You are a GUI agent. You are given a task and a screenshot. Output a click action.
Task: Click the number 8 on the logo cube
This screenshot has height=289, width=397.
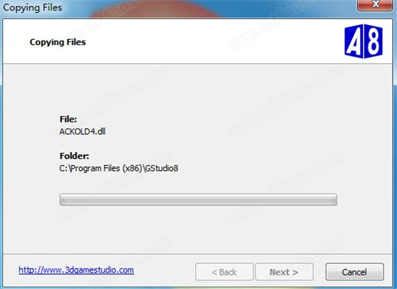(374, 42)
